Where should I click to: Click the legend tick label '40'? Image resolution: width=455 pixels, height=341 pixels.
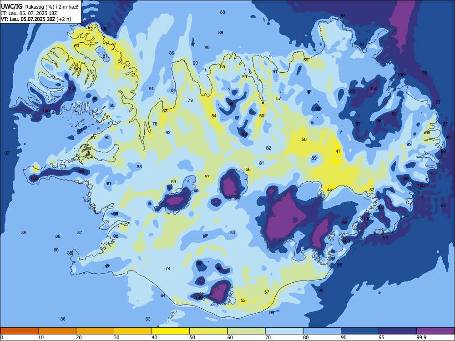pyautogui.click(x=155, y=337)
